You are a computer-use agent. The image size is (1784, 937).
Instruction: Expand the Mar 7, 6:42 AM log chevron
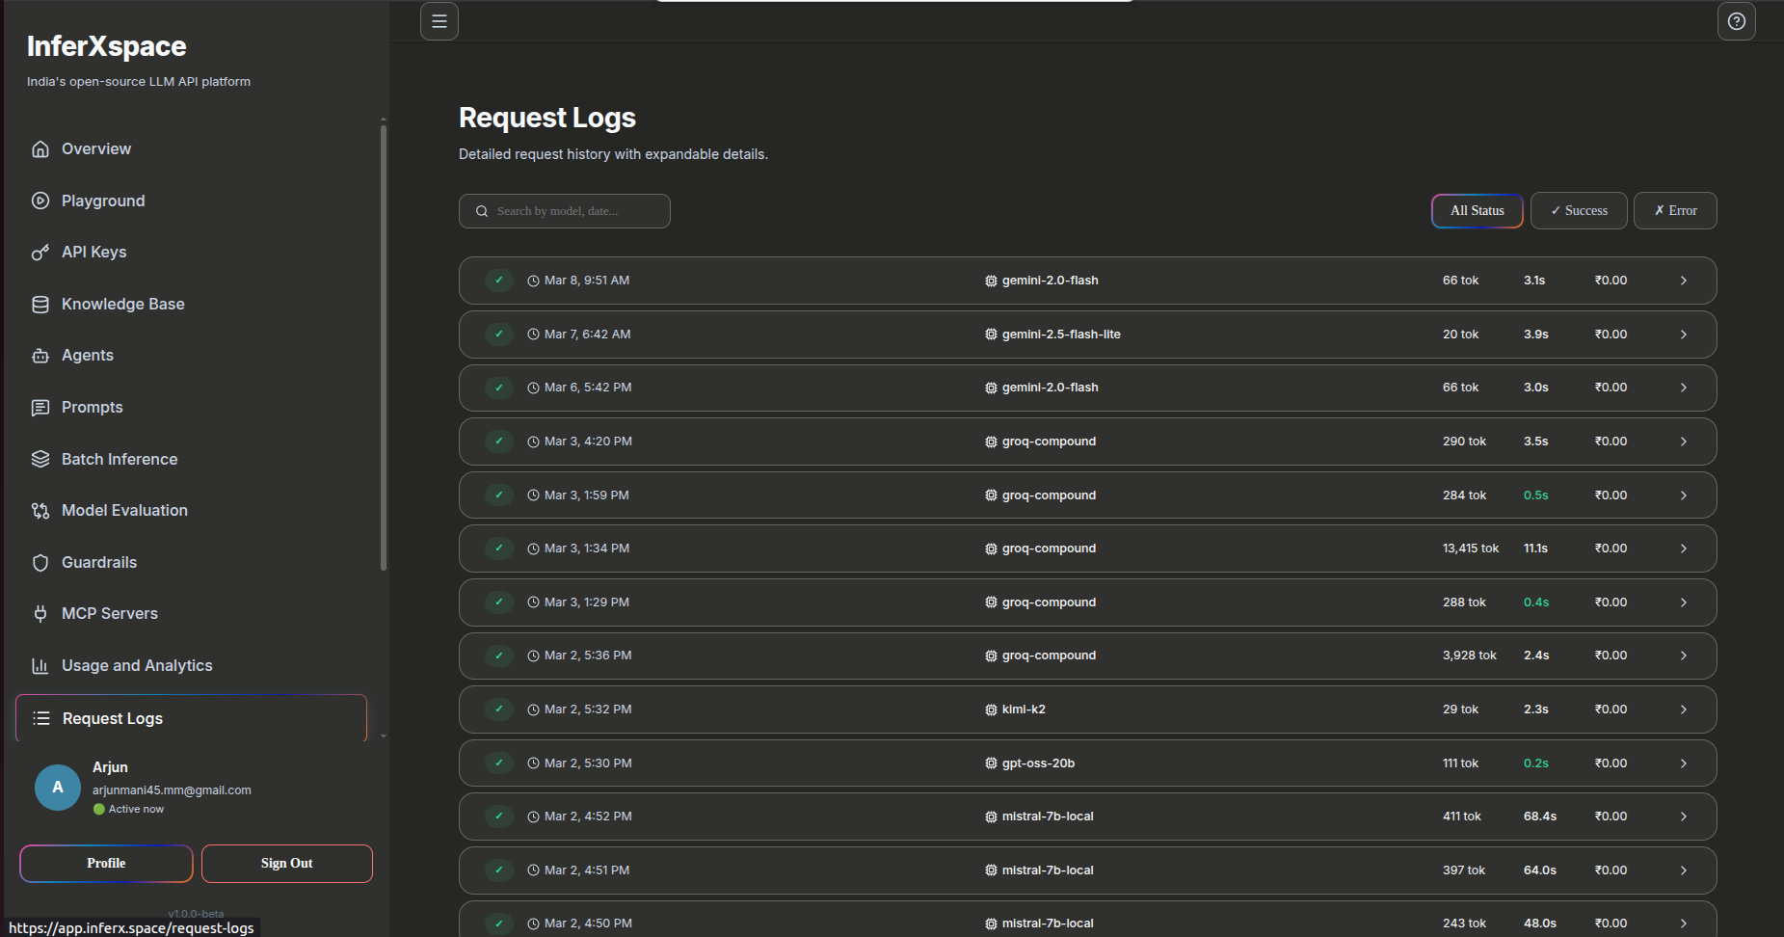point(1684,335)
